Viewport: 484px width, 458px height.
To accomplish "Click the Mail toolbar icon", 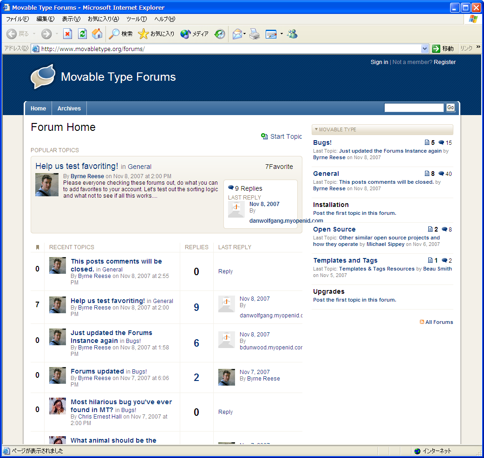I will point(237,34).
